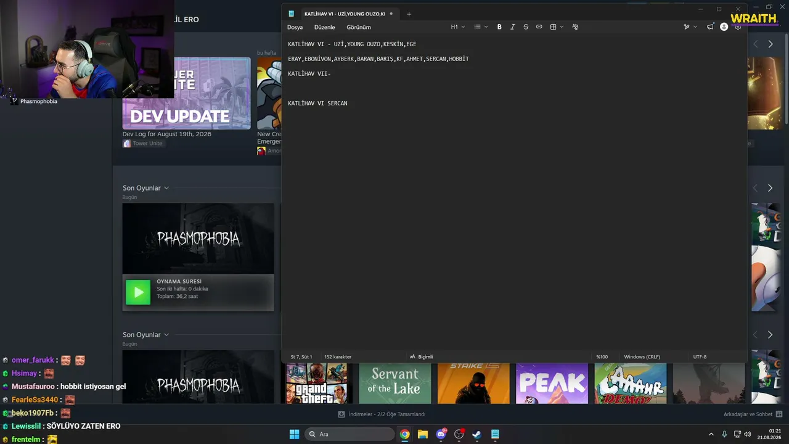The height and width of the screenshot is (444, 789).
Task: Open the Counter-Strike game tile in Steam
Action: click(x=473, y=384)
